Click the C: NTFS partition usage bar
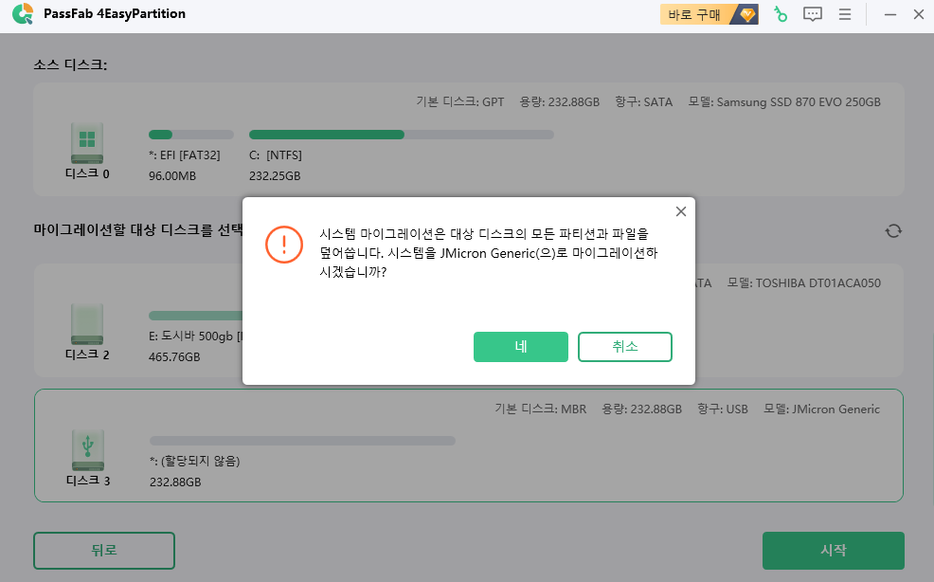Image resolution: width=934 pixels, height=582 pixels. (402, 135)
